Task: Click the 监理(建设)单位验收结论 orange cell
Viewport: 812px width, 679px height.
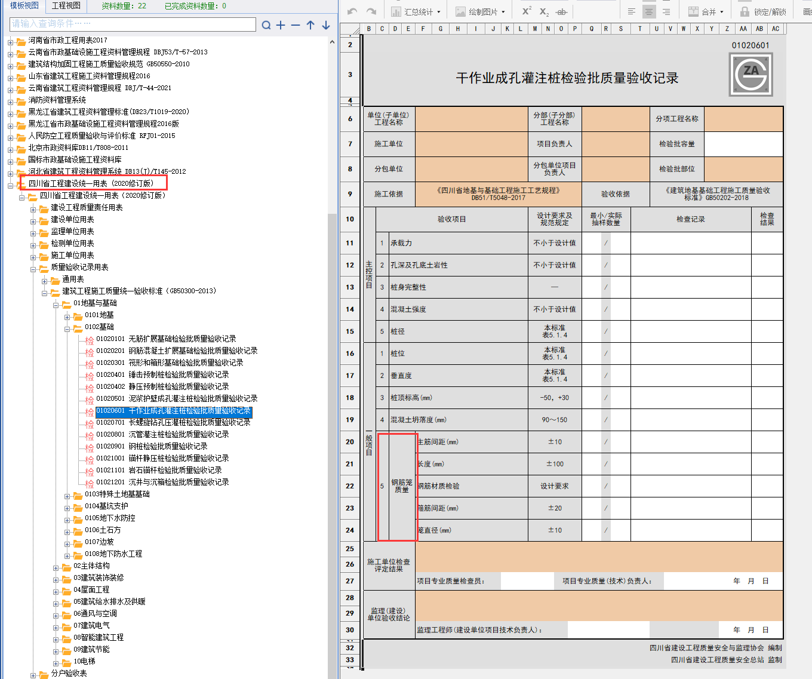Action: (599, 606)
